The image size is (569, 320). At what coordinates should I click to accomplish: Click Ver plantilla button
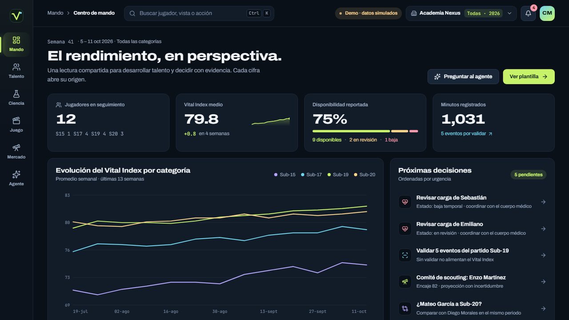pos(529,76)
